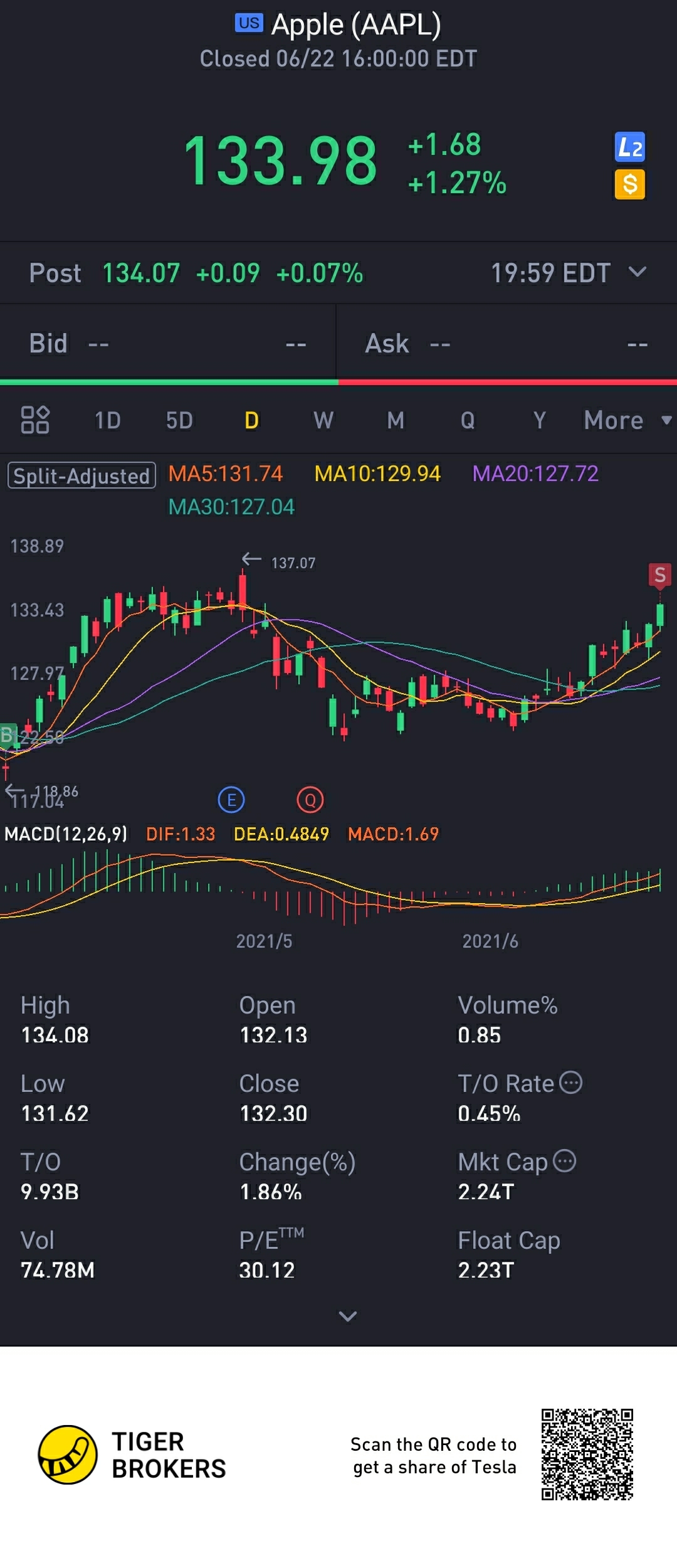Tap the Volume% 0.85 value
677x1563 pixels.
480,1035
